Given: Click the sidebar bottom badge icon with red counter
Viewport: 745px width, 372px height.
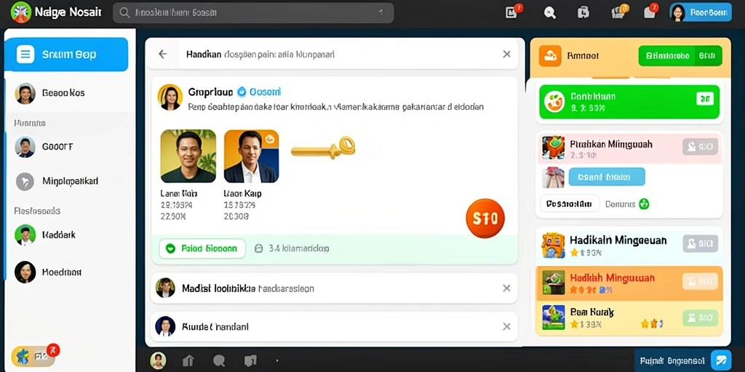Looking at the screenshot, I should pos(34,355).
